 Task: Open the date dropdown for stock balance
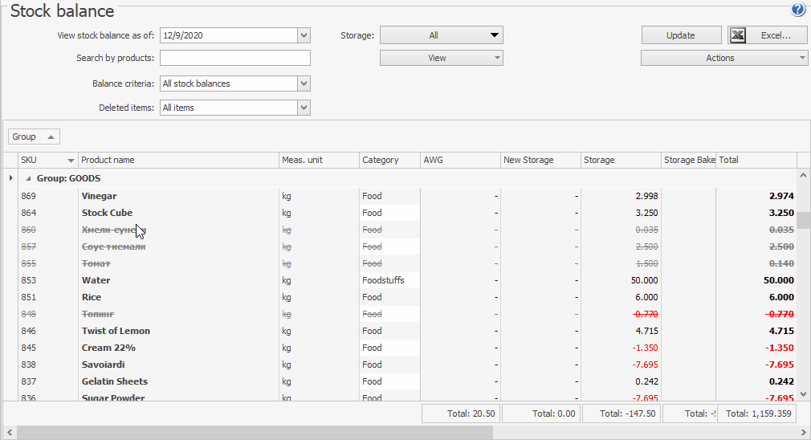(304, 35)
